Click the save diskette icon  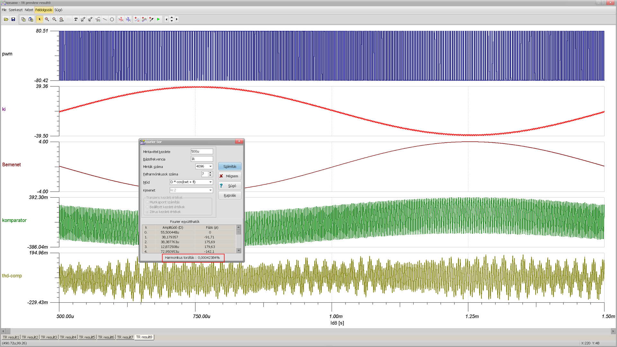coord(13,19)
